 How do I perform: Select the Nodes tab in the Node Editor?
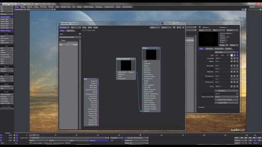coord(62,31)
